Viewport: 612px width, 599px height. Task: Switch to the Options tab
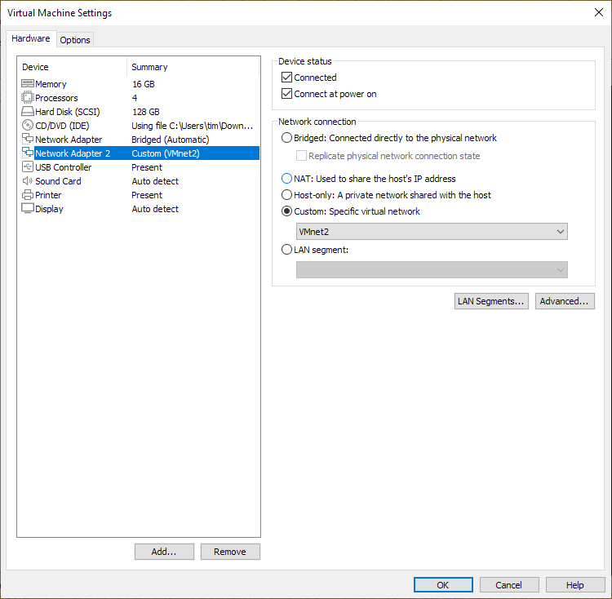pyautogui.click(x=75, y=40)
